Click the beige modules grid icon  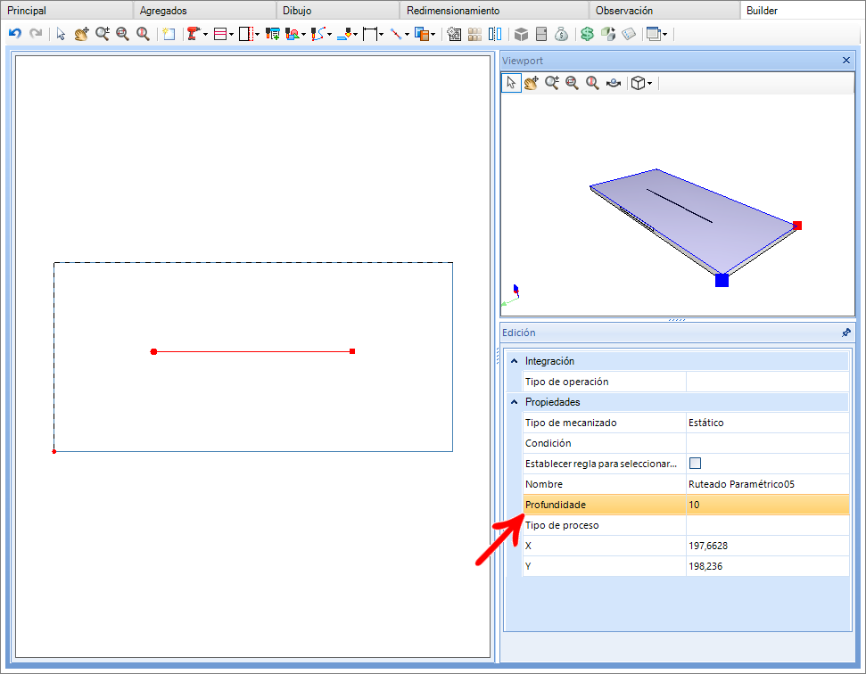click(x=474, y=34)
